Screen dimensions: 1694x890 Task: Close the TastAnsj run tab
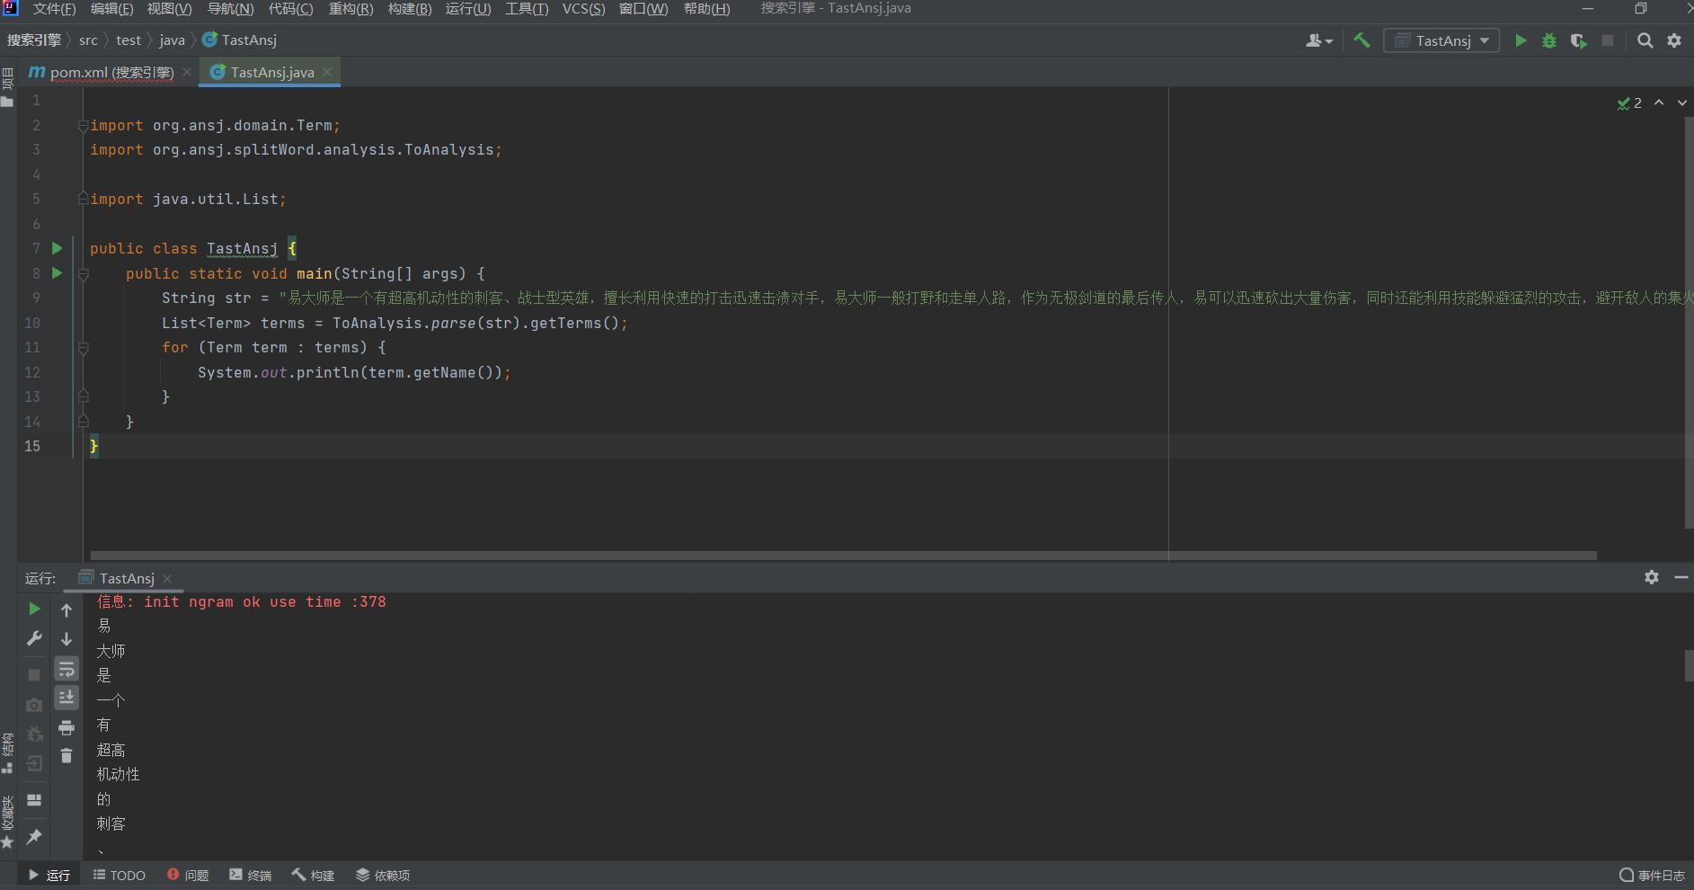[x=167, y=579]
